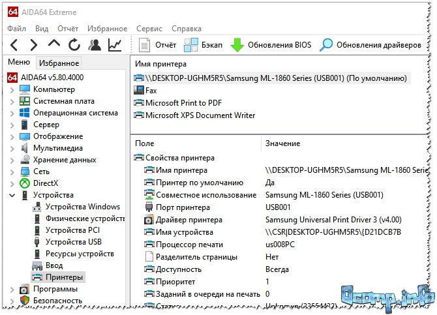Select Microsoft Print to PDF printer
The width and height of the screenshot is (437, 315).
coord(183,103)
